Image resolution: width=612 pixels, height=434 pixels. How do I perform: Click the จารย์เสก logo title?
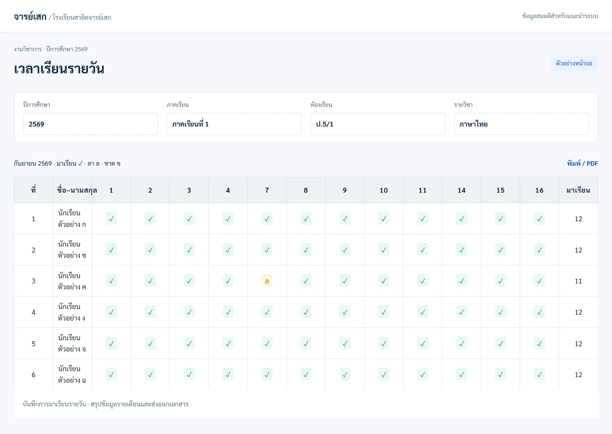coord(30,17)
